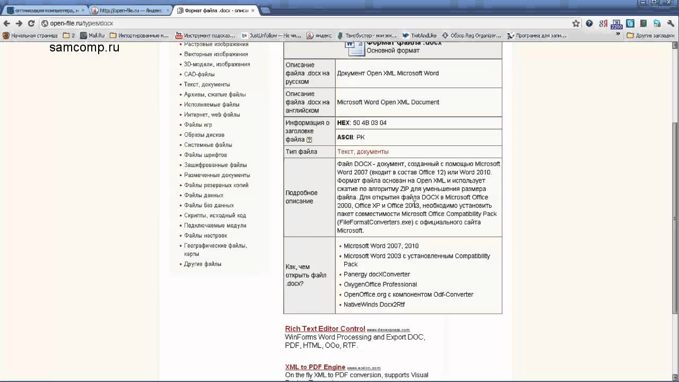This screenshot has height=382, width=679.
Task: Expand the 'Импортированные и...' bookmark folder
Action: point(140,36)
